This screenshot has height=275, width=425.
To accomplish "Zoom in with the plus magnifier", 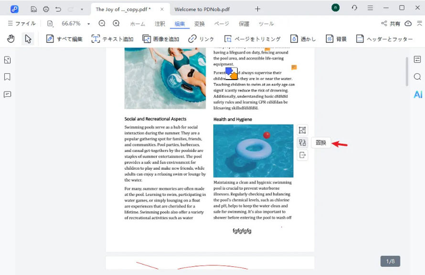I will (x=116, y=23).
